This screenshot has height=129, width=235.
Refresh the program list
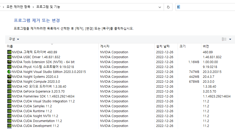[x=168, y=7]
